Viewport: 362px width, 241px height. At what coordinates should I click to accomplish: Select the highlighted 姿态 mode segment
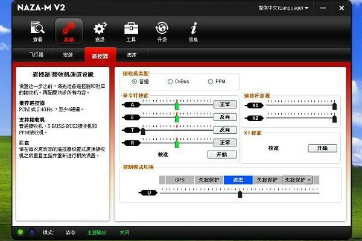click(238, 180)
